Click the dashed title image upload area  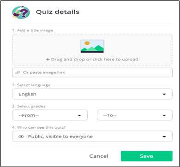(92, 49)
